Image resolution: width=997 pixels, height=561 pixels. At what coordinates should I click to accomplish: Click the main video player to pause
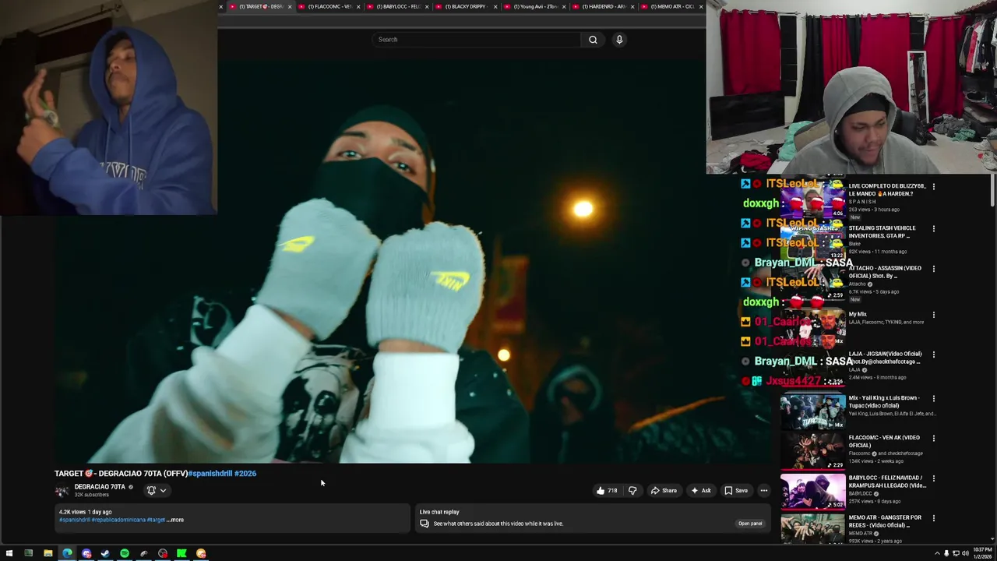point(413,261)
